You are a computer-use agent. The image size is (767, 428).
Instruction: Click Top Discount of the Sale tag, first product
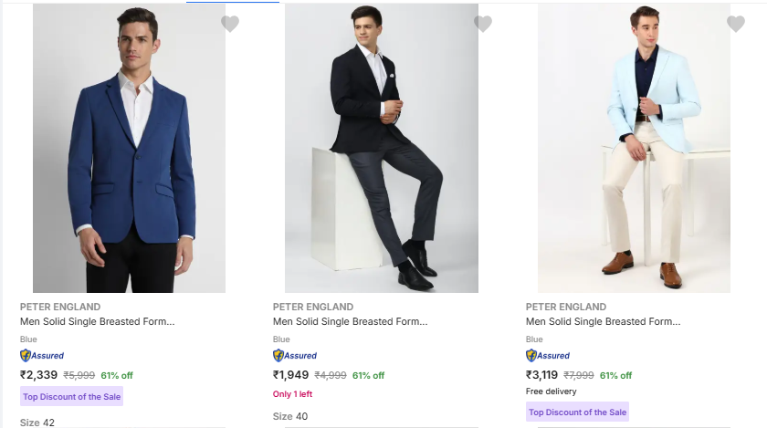(x=71, y=396)
